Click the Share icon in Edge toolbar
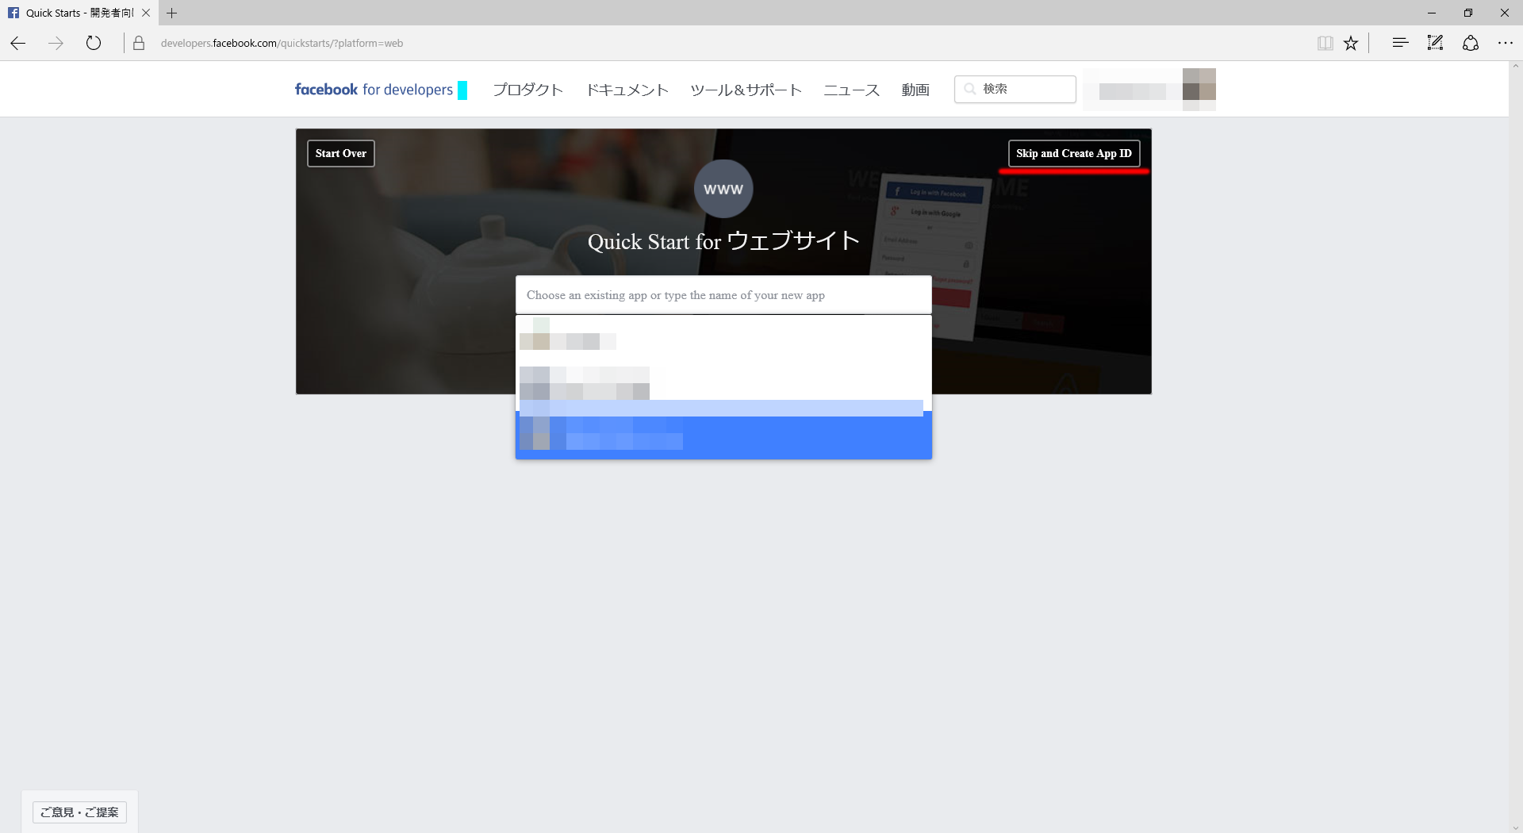The height and width of the screenshot is (833, 1523). [x=1471, y=43]
